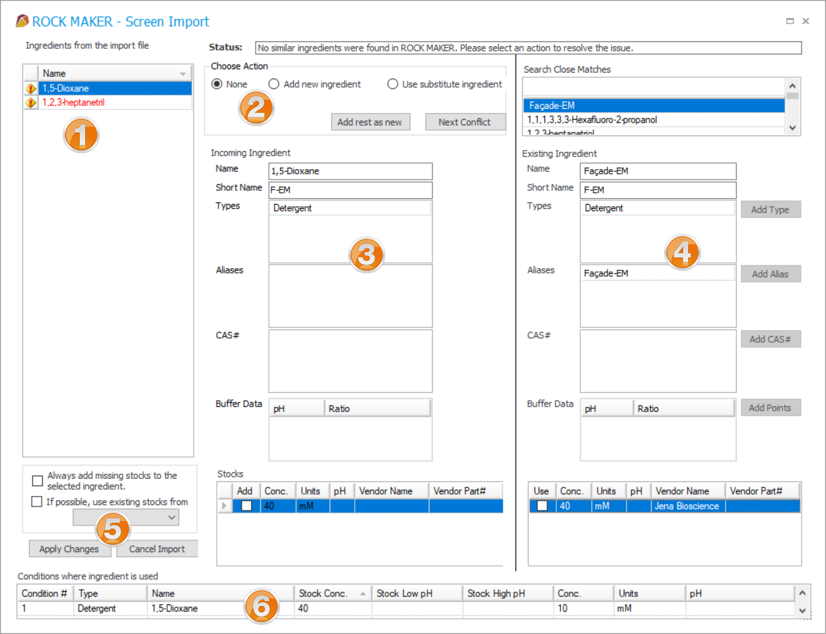Check If possible, use existing stocks from
Screen dimensions: 826x634
36,501
